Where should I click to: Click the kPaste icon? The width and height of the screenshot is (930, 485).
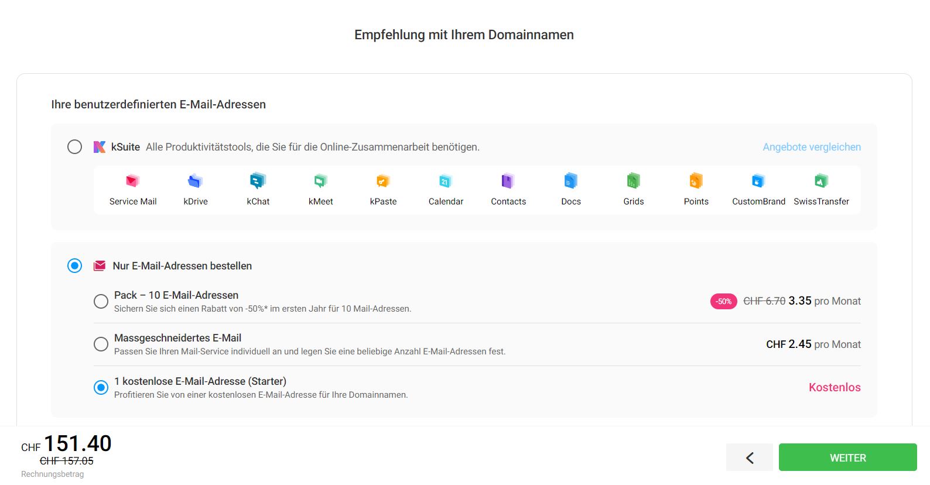(383, 181)
